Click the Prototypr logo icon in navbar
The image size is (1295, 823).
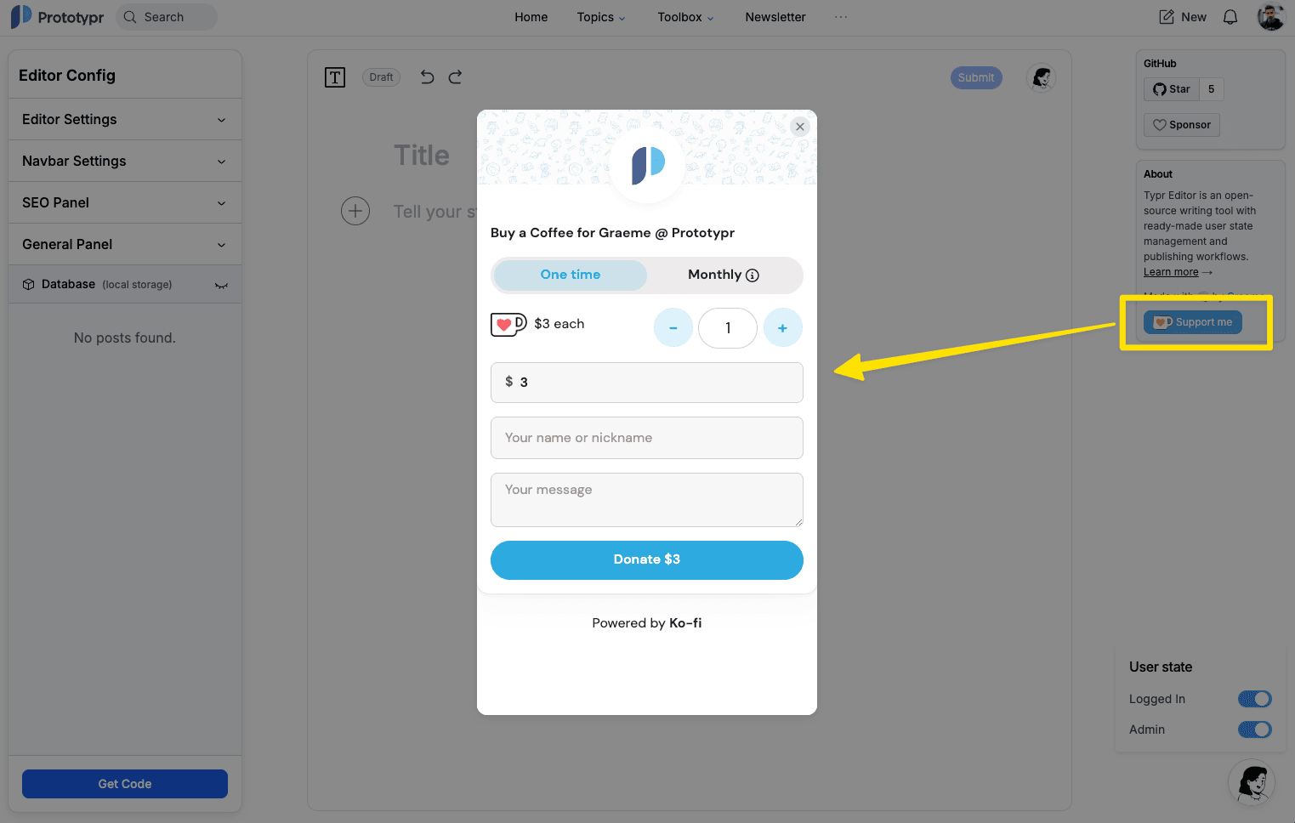[x=21, y=17]
